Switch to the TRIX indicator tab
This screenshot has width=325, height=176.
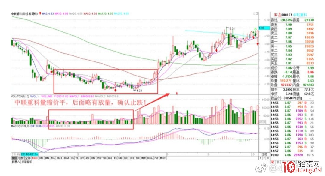point(59,158)
